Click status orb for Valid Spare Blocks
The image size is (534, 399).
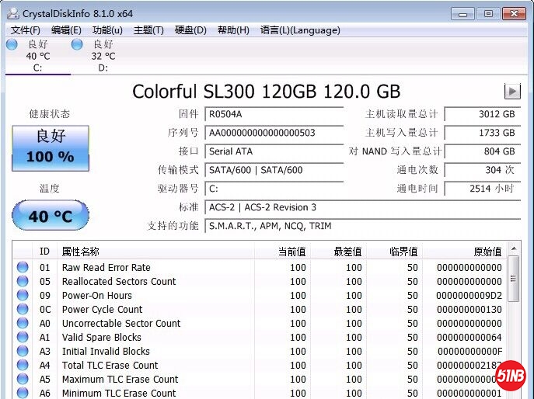[x=23, y=337]
